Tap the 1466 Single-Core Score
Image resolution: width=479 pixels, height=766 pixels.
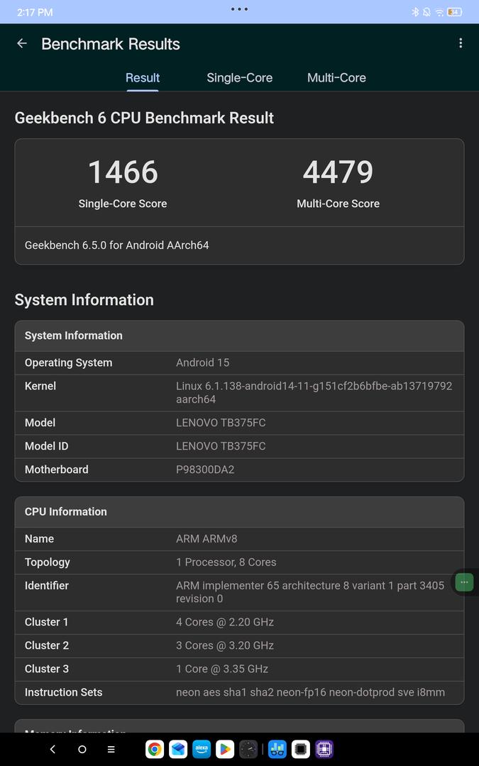[123, 172]
